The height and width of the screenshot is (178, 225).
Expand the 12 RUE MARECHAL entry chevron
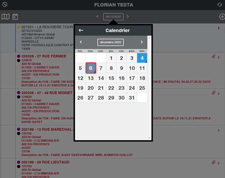(x=219, y=130)
